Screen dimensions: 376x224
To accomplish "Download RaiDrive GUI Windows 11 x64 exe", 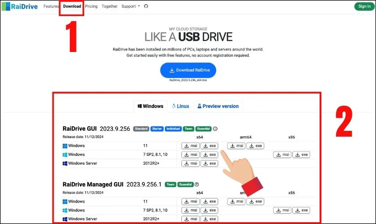I will (x=209, y=146).
